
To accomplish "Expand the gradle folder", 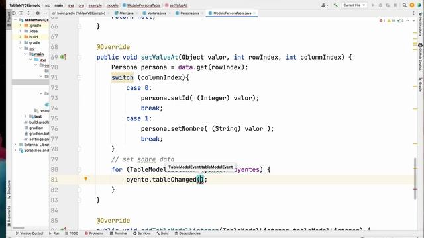I will pyautogui.click(x=21, y=42).
